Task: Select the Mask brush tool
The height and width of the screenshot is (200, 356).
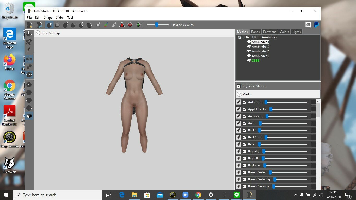Action: (57, 25)
